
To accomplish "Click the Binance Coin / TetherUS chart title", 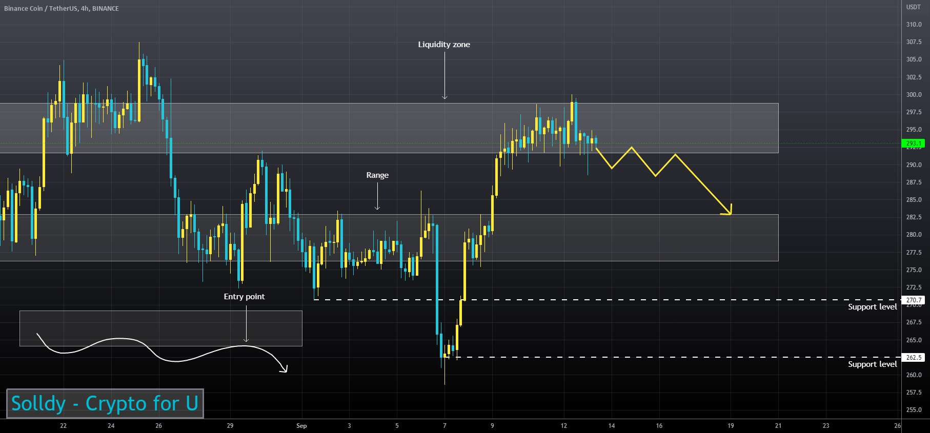I will pyautogui.click(x=62, y=9).
